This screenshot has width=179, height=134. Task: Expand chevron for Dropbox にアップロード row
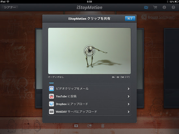coord(129,104)
